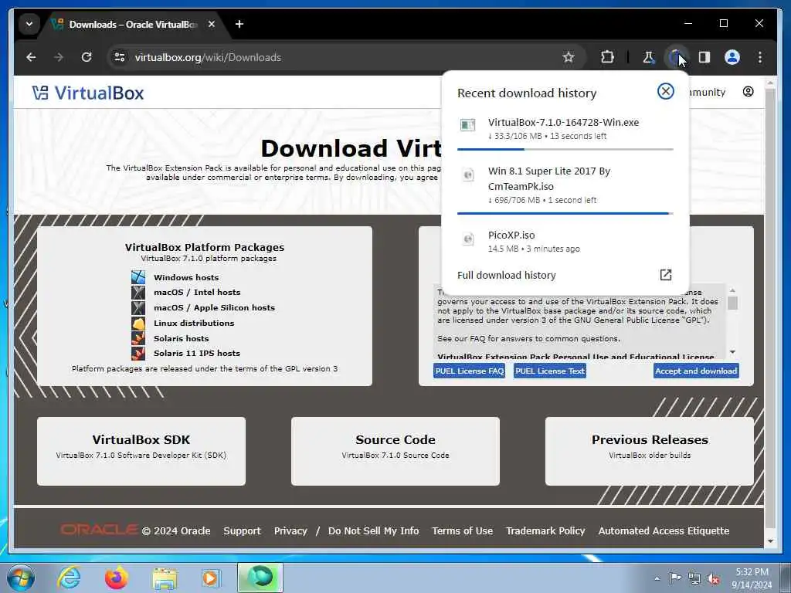
Task: Click Accept and download button
Action: pos(696,371)
